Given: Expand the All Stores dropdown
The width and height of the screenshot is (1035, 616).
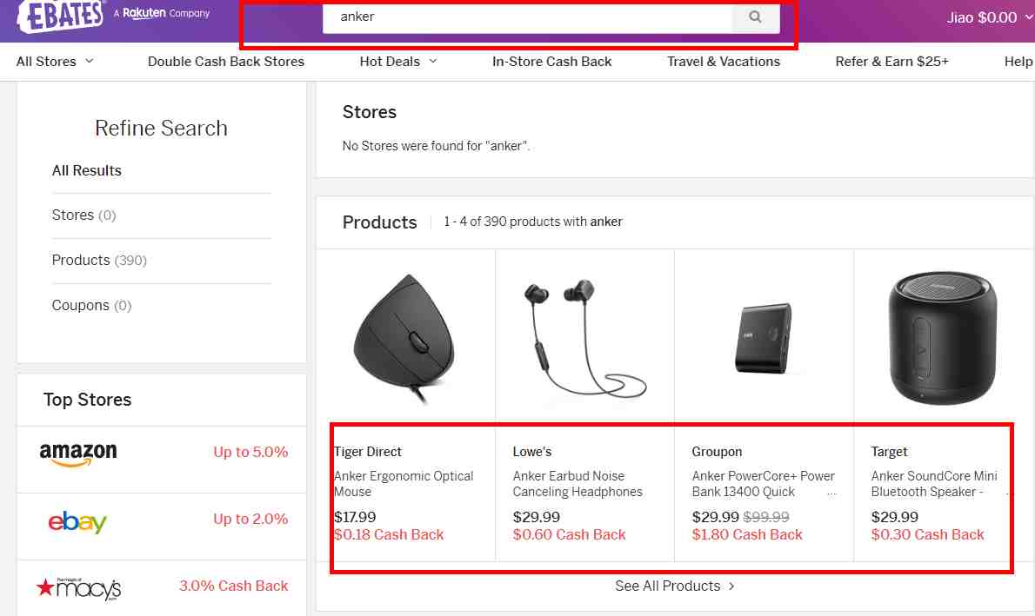Looking at the screenshot, I should [x=55, y=62].
